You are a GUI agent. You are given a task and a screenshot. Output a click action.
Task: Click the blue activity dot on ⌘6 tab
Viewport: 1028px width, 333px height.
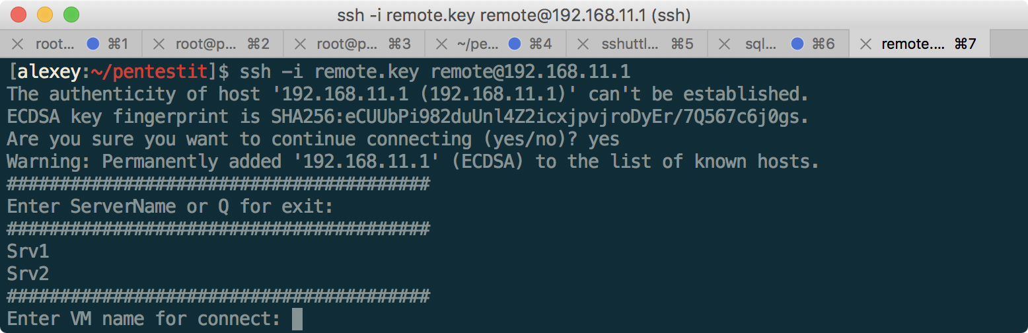pos(797,44)
